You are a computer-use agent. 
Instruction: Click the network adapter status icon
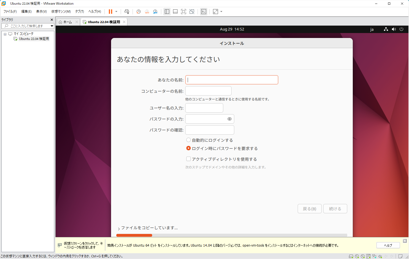pyautogui.click(x=374, y=256)
